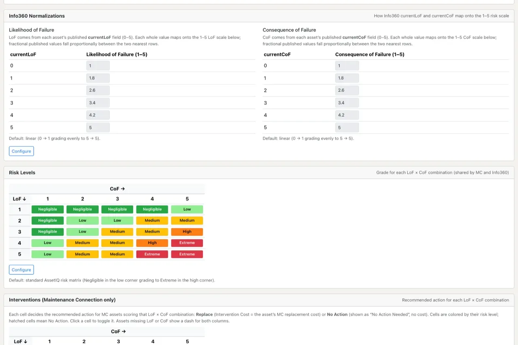Click Medium cell at LoF 4, CoF 3
Screen dimensions: 518x345
(x=117, y=243)
